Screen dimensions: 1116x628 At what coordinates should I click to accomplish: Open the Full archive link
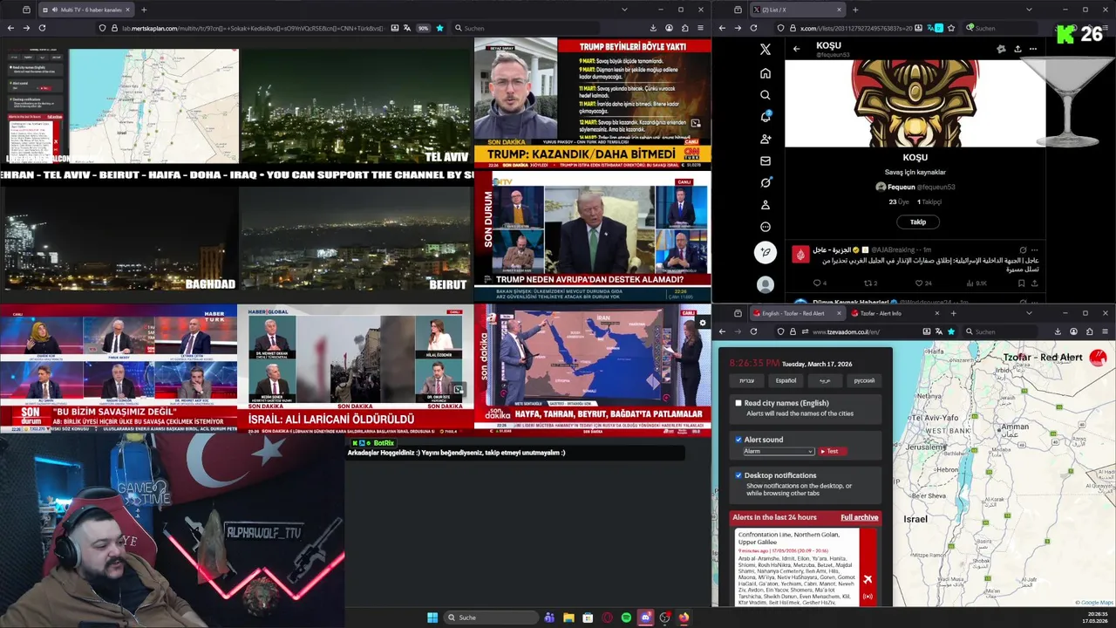pos(859,517)
